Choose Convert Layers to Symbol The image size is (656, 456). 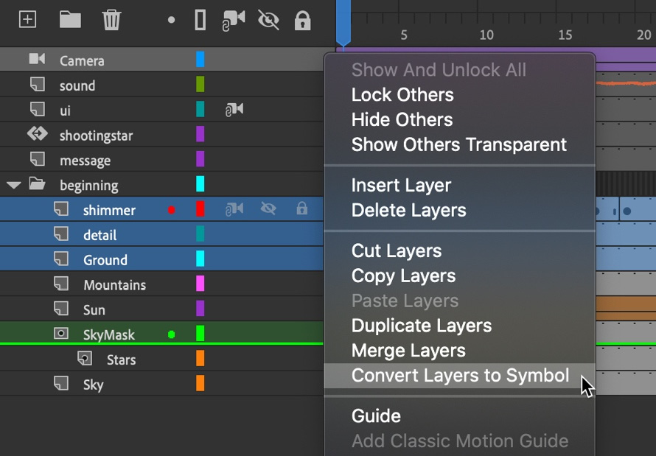(460, 375)
